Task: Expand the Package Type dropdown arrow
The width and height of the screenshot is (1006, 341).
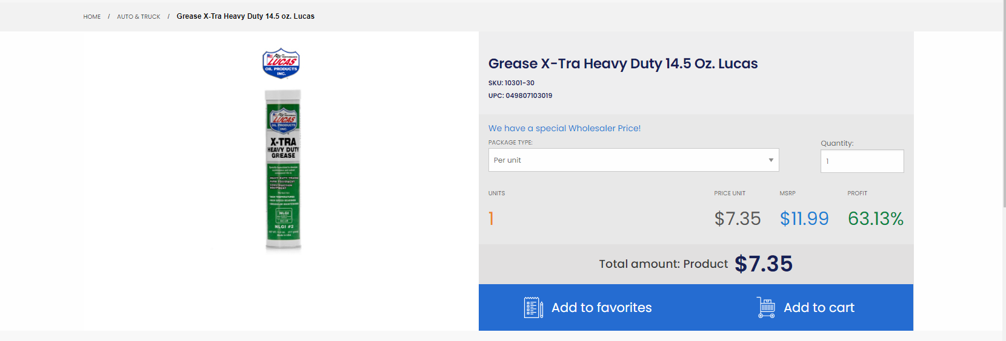Action: (x=771, y=160)
